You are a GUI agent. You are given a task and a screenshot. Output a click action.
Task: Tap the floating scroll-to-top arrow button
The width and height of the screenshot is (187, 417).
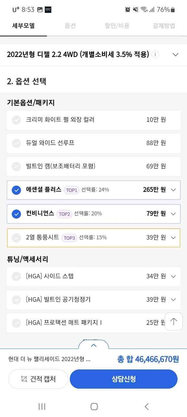point(173,321)
